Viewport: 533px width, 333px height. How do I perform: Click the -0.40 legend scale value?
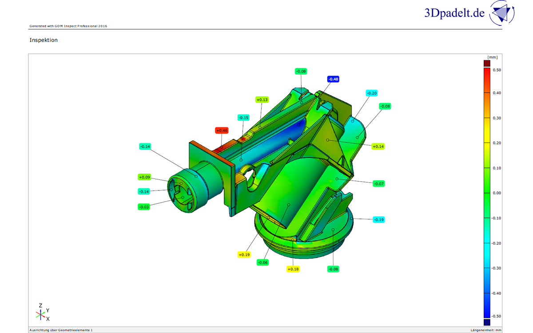pyautogui.click(x=497, y=293)
